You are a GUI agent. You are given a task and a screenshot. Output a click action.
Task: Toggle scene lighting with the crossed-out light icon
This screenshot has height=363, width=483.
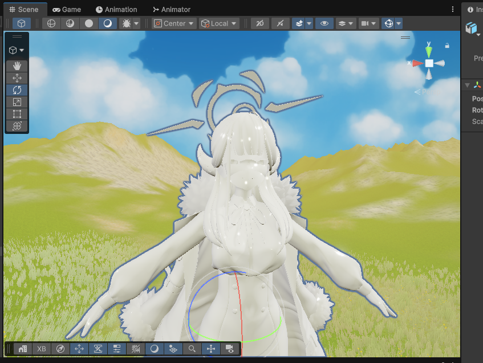[281, 23]
